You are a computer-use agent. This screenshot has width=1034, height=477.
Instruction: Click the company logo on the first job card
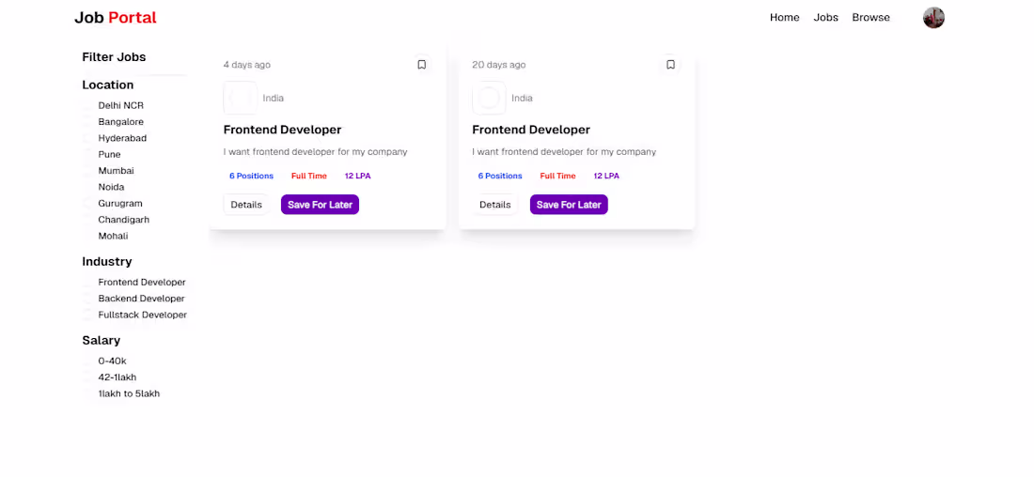pos(241,99)
